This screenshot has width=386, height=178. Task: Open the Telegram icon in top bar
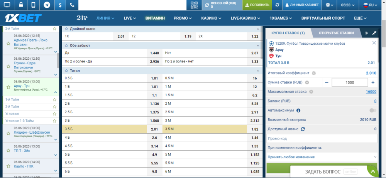[47, 5]
